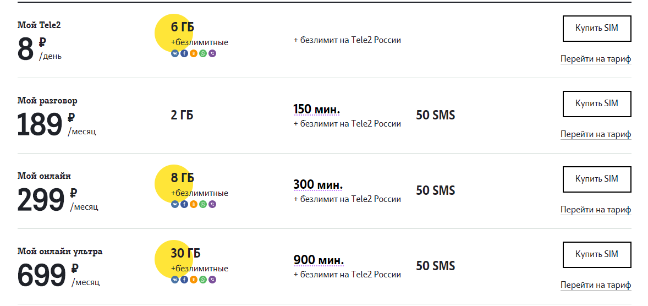Click the Facebook icon in the Мой Tele2 row

pos(184,53)
